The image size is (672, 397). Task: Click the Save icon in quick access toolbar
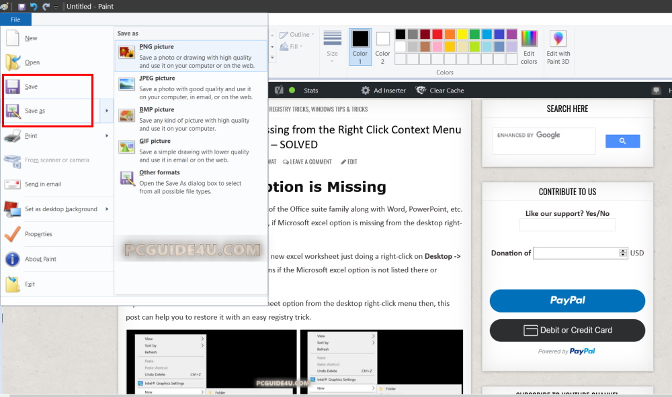click(22, 7)
